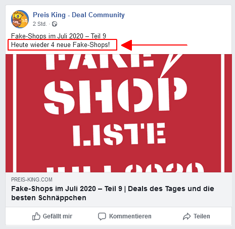Click the word SHOP in the preview image
235x229 pixels.
click(x=115, y=96)
